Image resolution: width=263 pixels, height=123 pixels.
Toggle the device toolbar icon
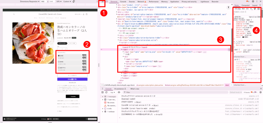point(107,2)
